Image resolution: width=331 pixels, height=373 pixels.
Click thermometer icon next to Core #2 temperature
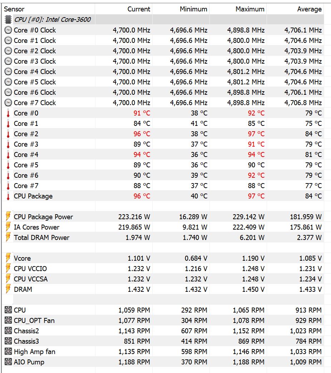(8, 134)
